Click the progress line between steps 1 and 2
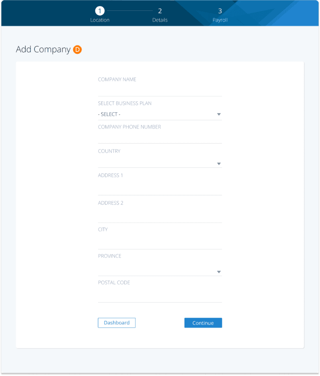Viewport: 320px width, 376px height. [130, 11]
